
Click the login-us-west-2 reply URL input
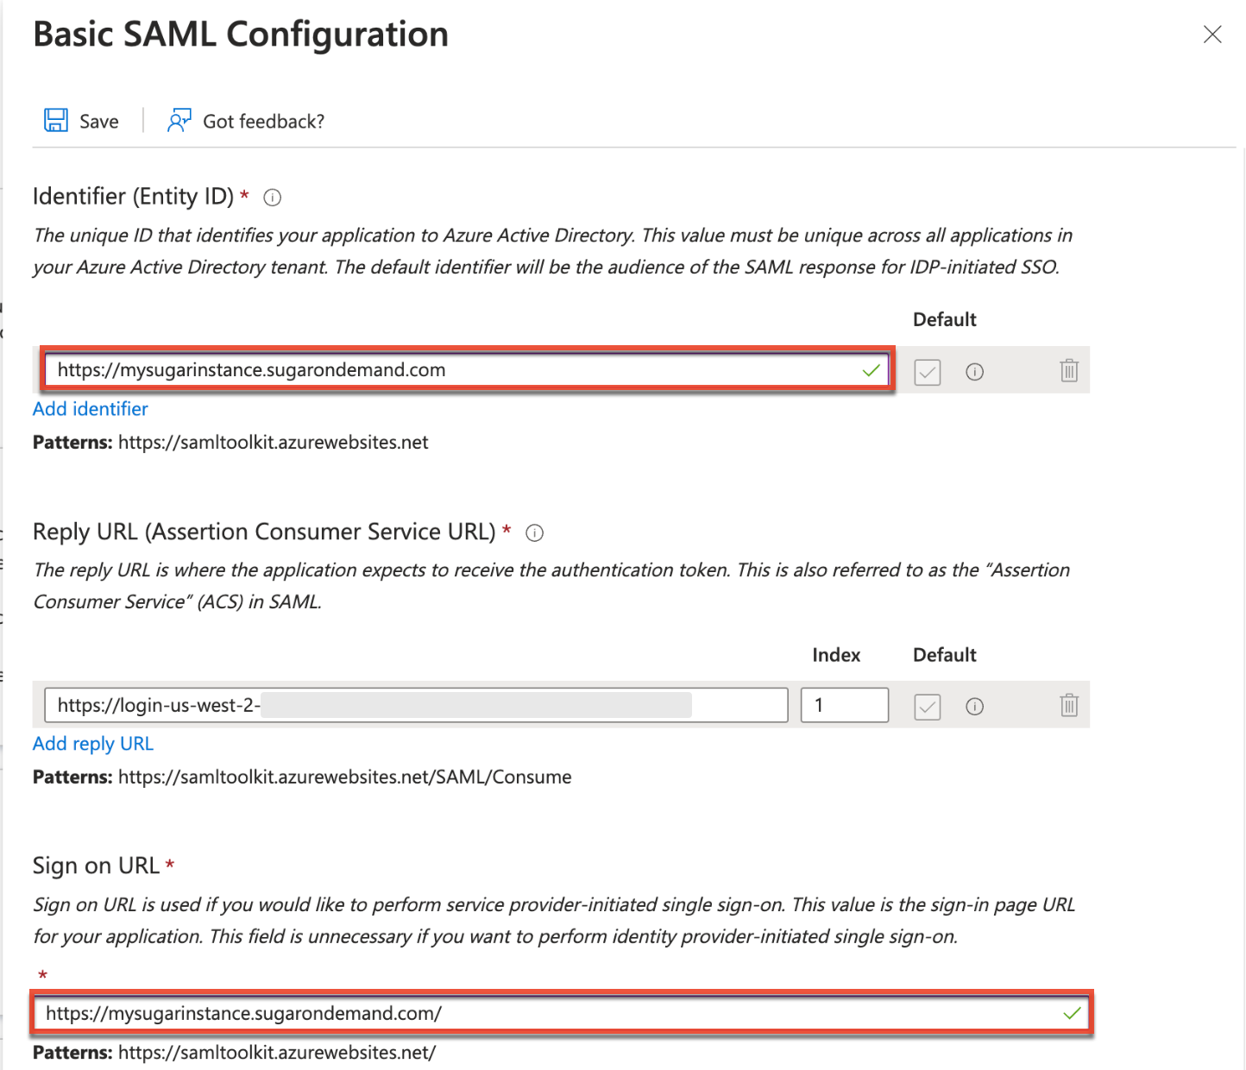coord(388,705)
